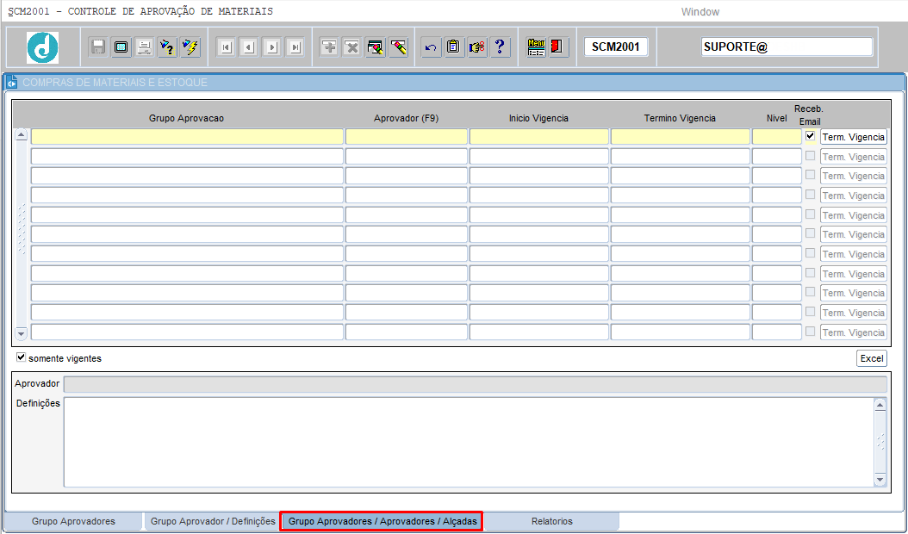The height and width of the screenshot is (534, 908).
Task: Uncheck Receb. Email in the first row
Action: point(810,136)
